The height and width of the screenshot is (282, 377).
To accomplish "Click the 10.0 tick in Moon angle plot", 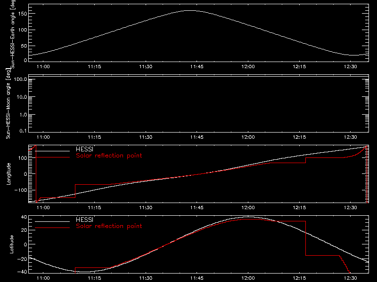I will [x=22, y=97].
